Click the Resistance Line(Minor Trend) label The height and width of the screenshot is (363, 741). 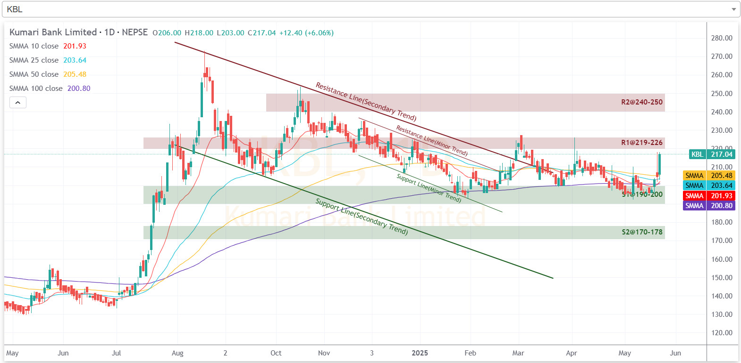(x=431, y=140)
